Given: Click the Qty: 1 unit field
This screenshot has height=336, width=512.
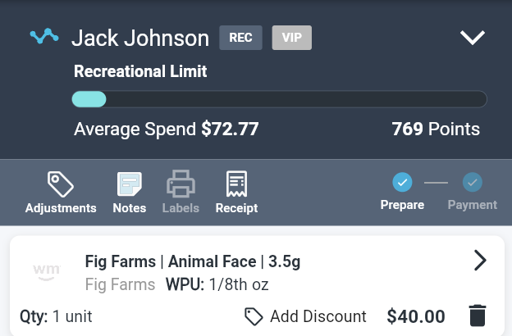Looking at the screenshot, I should pos(56,316).
